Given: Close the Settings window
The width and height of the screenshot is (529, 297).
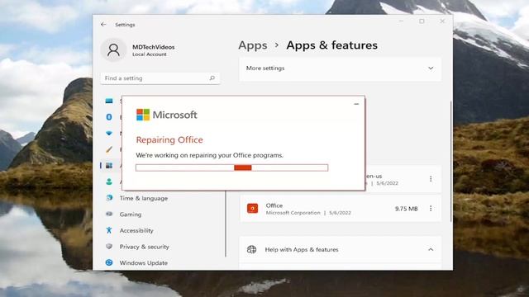Looking at the screenshot, I should pyautogui.click(x=442, y=21).
